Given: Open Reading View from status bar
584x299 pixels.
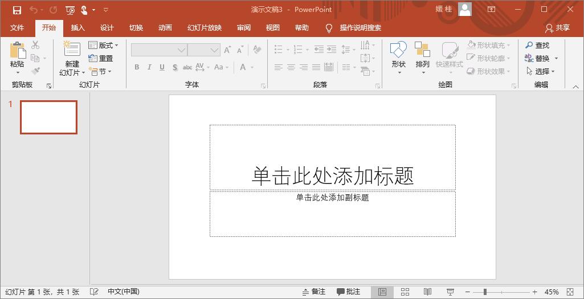Looking at the screenshot, I should (427, 292).
